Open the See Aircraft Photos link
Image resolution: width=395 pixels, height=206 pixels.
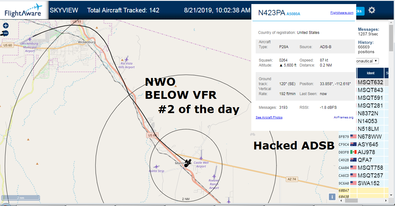pos(269,117)
